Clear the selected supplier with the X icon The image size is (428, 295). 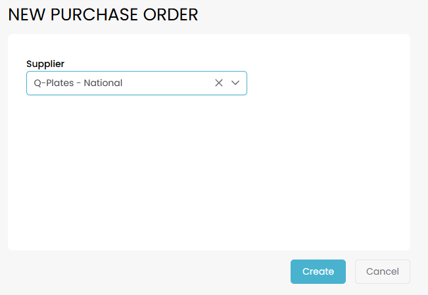[219, 83]
